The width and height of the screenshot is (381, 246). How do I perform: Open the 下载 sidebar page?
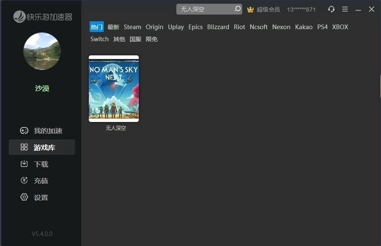coord(42,164)
